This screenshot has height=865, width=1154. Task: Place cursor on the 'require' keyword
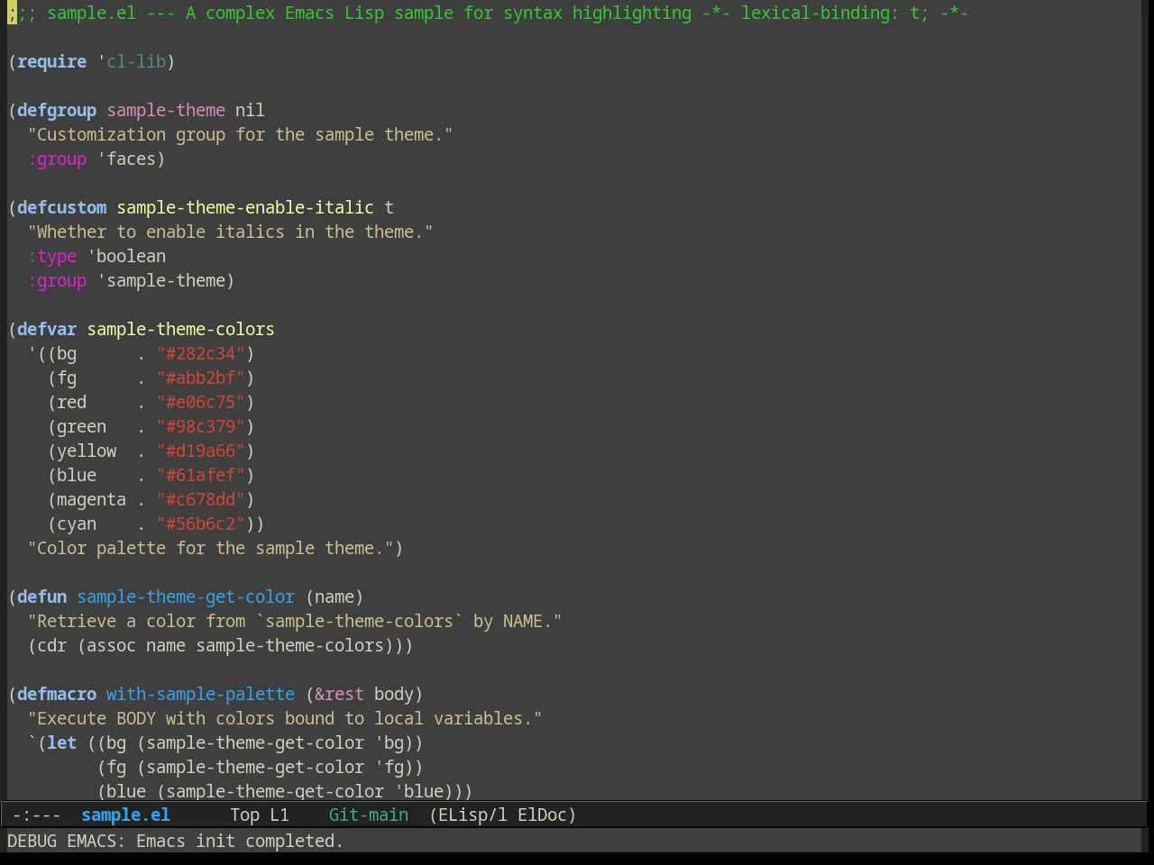52,61
